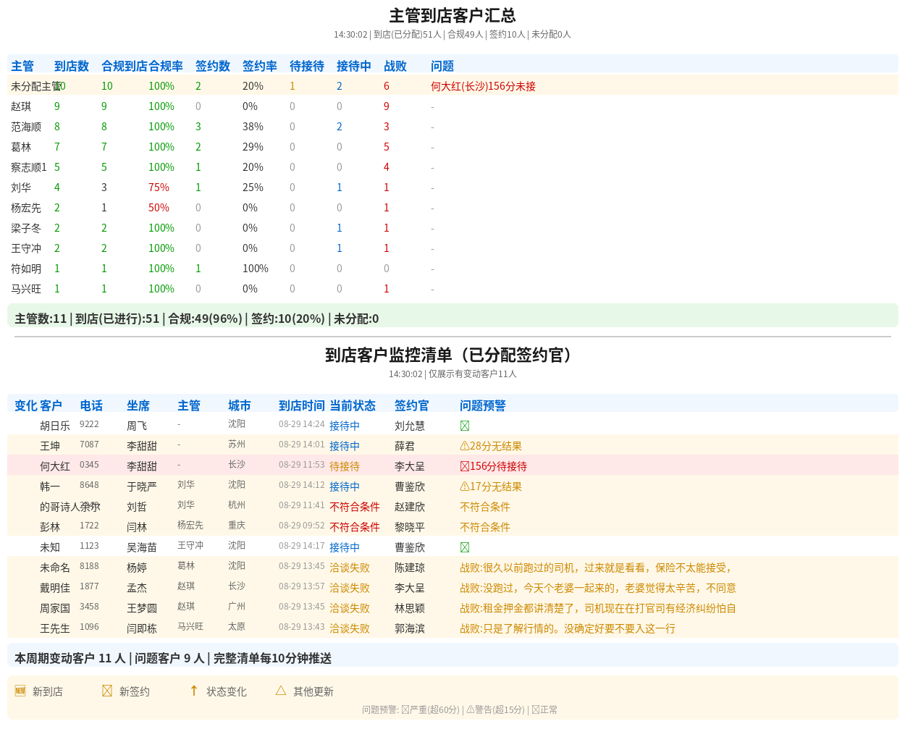Click the agent name 吴海苗
The width and height of the screenshot is (905, 750).
[x=142, y=547]
